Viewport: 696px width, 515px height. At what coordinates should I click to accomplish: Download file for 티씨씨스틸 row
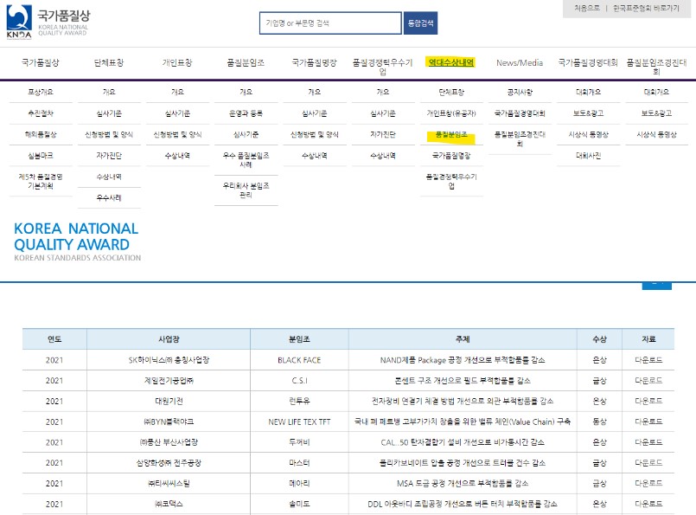point(648,484)
